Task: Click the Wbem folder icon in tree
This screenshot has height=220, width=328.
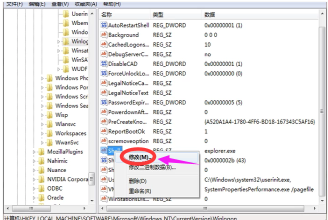Action: (x=65, y=22)
